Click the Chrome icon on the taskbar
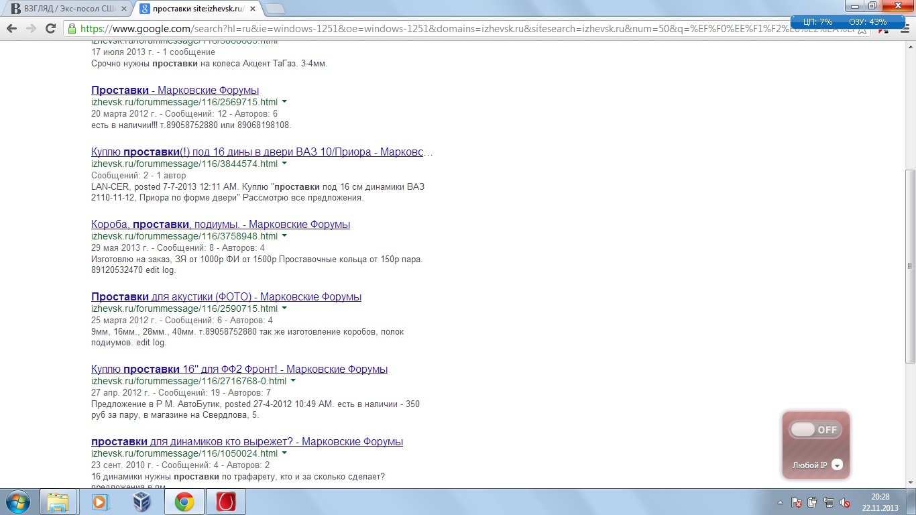The height and width of the screenshot is (515, 916). coord(184,502)
